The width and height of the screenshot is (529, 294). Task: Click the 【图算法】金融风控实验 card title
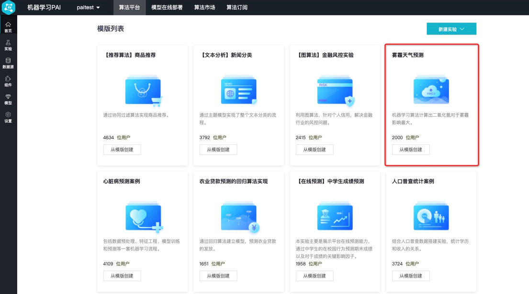tap(325, 55)
